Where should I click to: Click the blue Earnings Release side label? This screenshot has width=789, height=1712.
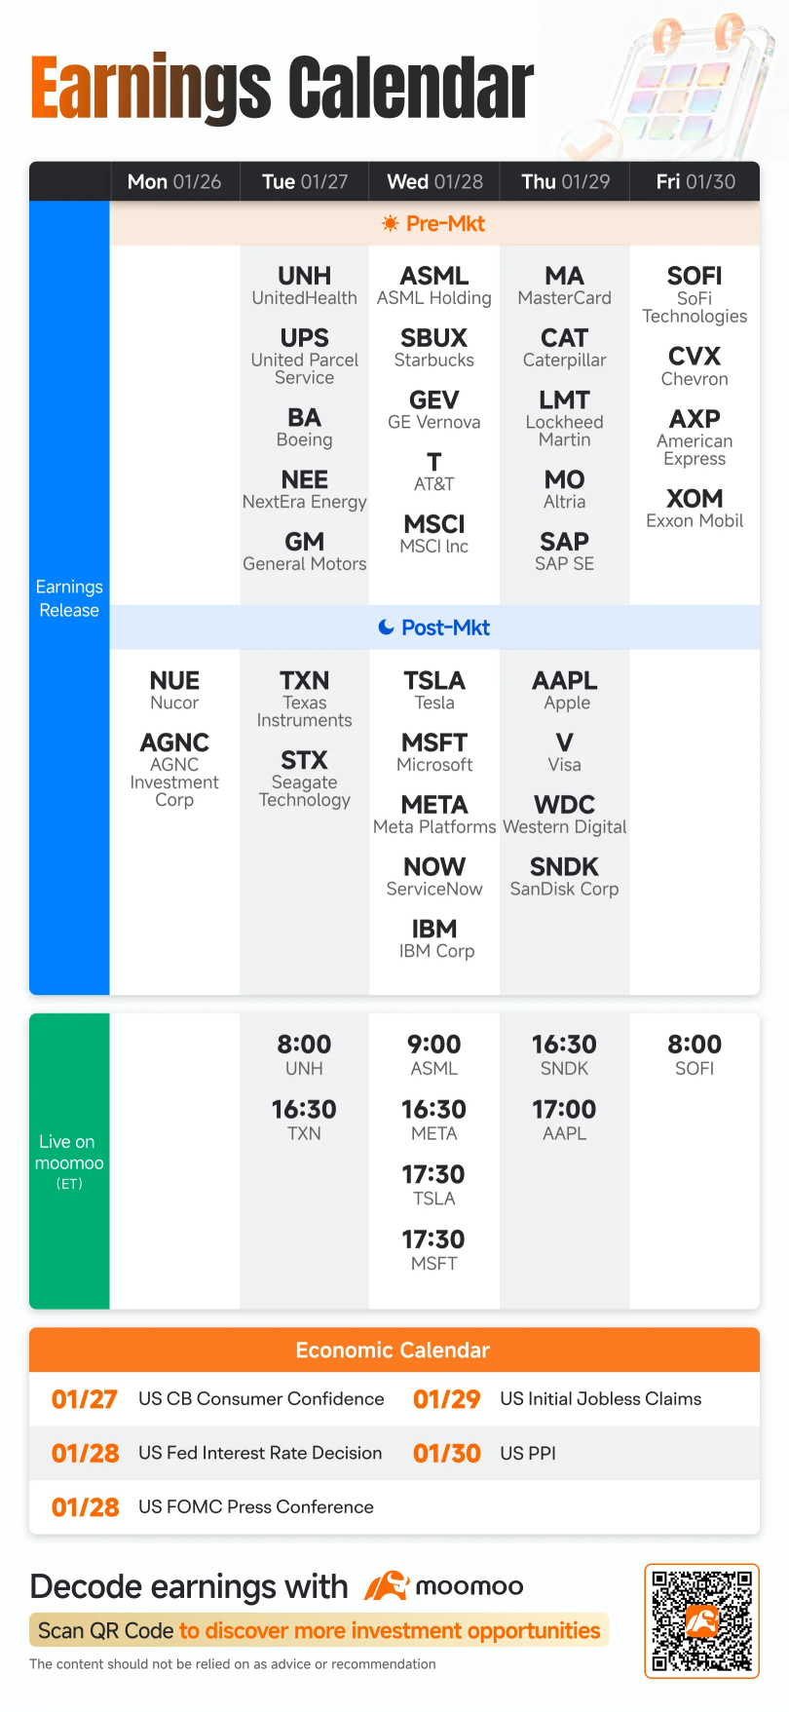69,598
